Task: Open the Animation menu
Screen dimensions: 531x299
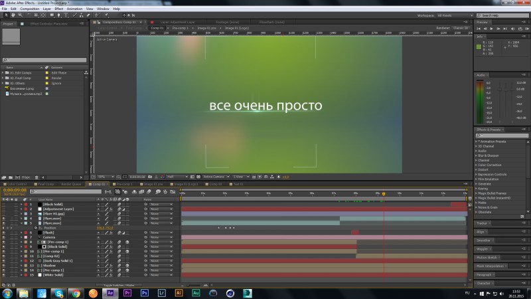Action: point(74,9)
